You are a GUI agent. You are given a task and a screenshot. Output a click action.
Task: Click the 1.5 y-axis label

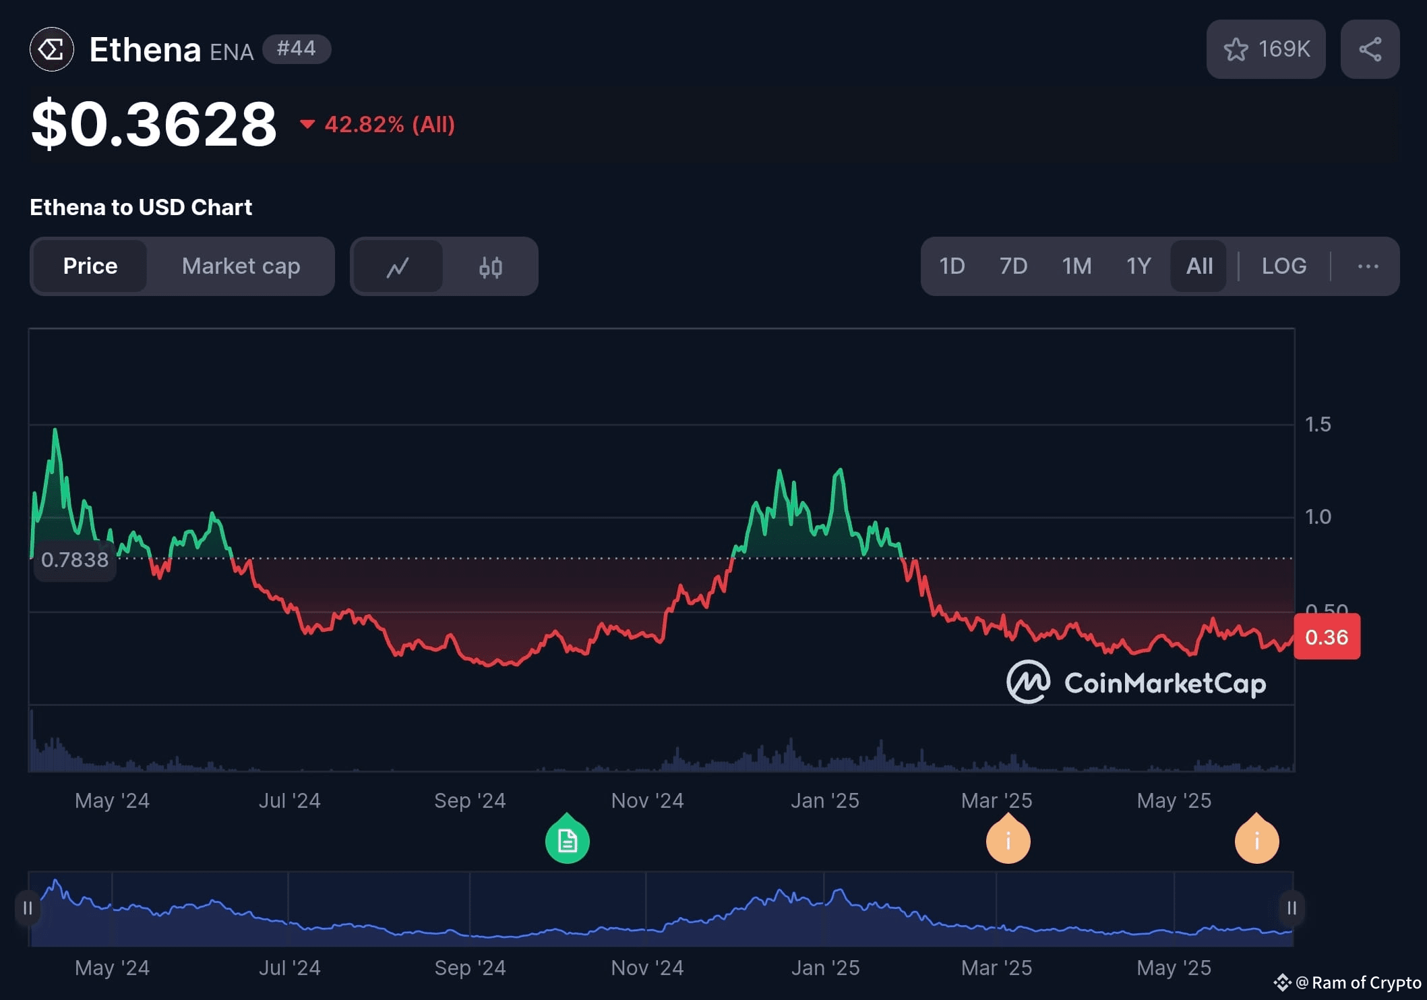pos(1318,424)
